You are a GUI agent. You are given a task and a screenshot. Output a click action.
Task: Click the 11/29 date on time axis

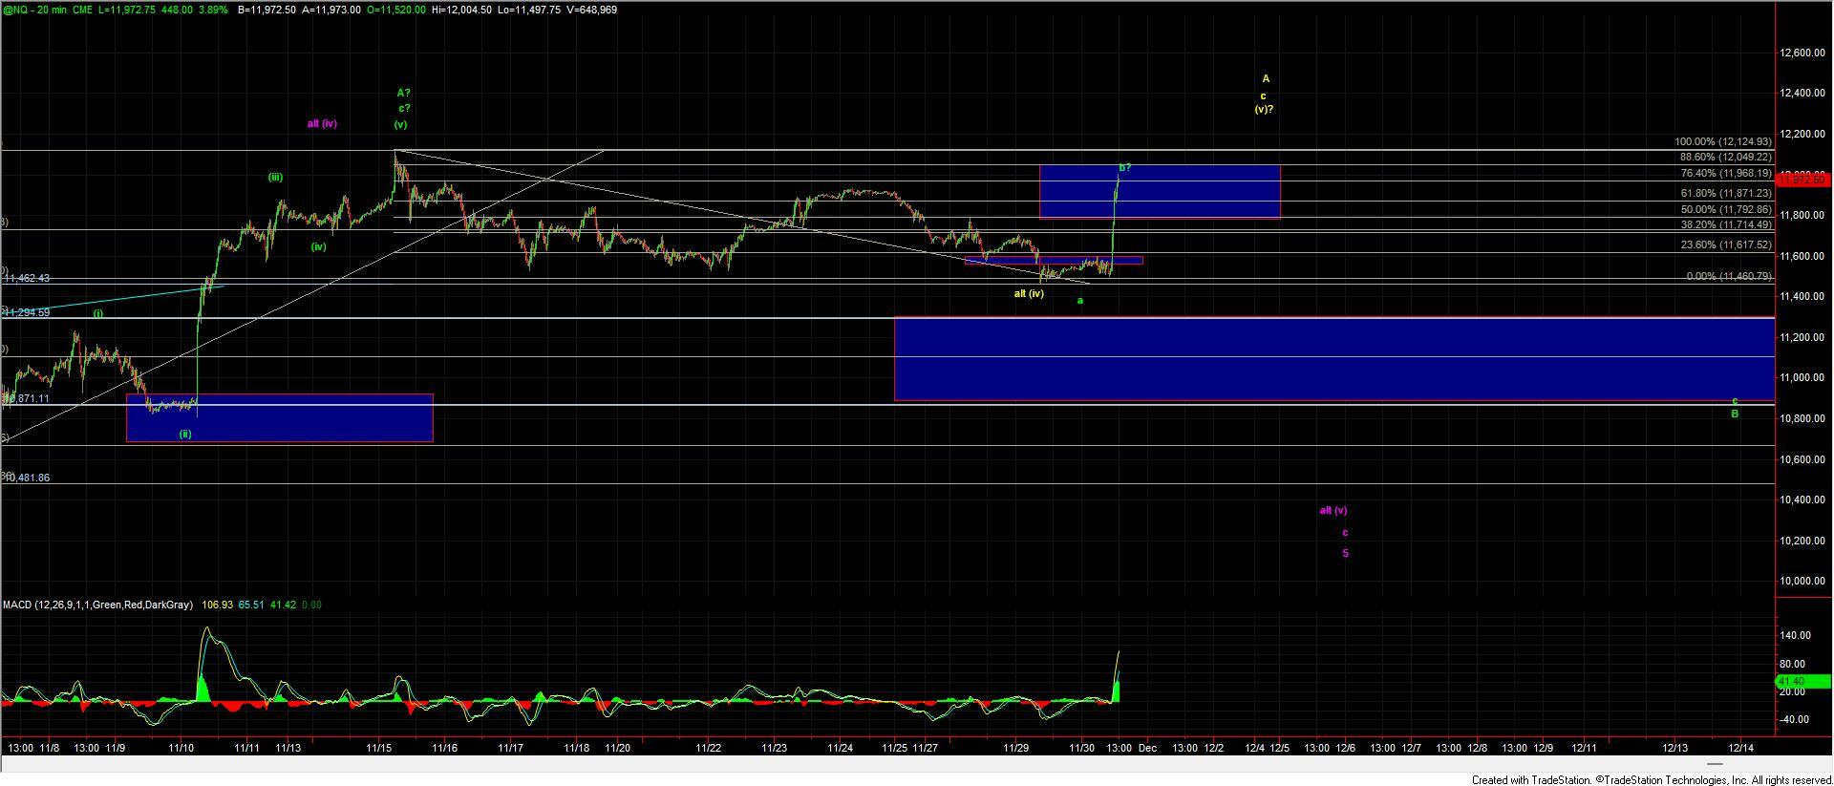pyautogui.click(x=1016, y=748)
